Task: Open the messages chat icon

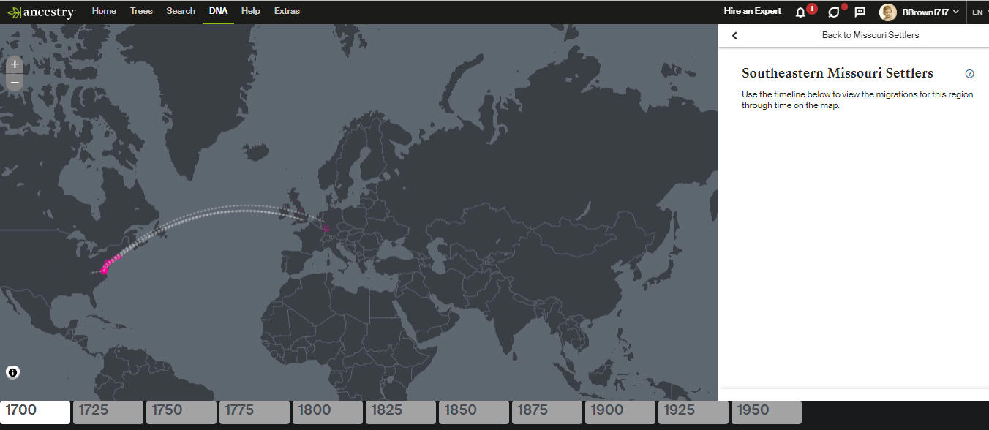Action: (x=860, y=12)
